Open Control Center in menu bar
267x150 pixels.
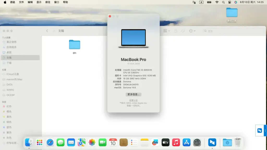(x=229, y=2)
